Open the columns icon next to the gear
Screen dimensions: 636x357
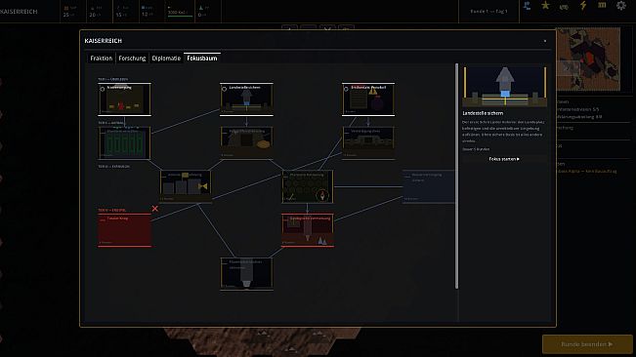pos(602,5)
